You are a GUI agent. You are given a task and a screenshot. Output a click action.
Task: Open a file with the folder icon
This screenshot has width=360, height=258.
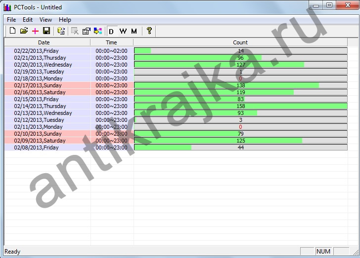click(24, 31)
